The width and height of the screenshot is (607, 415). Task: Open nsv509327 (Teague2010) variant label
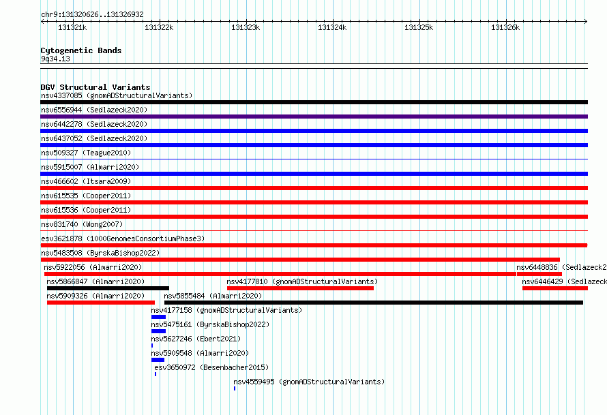86,153
